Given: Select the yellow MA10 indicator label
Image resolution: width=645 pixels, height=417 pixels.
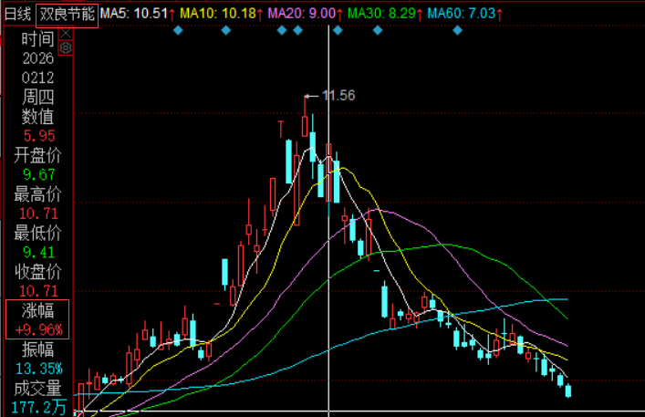Looking at the screenshot, I should tap(222, 14).
